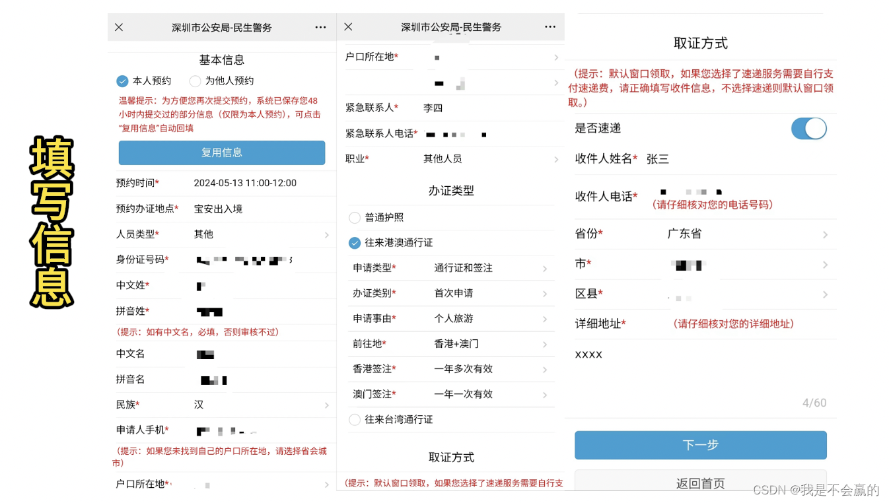
Task: Open the middle panel's three-dot menu
Action: (x=550, y=27)
